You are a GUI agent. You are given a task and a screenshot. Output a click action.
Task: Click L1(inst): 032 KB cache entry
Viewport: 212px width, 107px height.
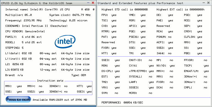coord(18,59)
